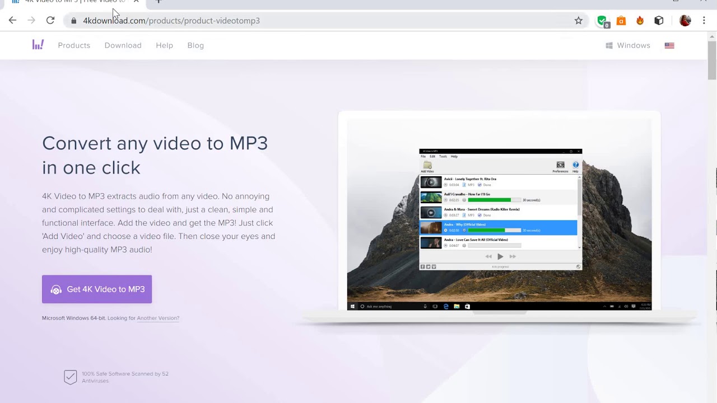Click the 4K Download logo icon
Image resolution: width=717 pixels, height=403 pixels.
[38, 45]
